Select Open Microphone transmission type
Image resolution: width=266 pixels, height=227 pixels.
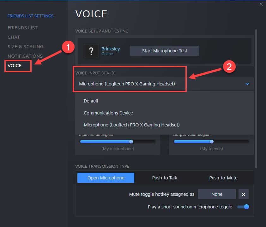(x=106, y=178)
